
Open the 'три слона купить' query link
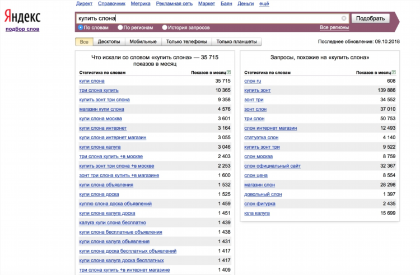pos(99,91)
